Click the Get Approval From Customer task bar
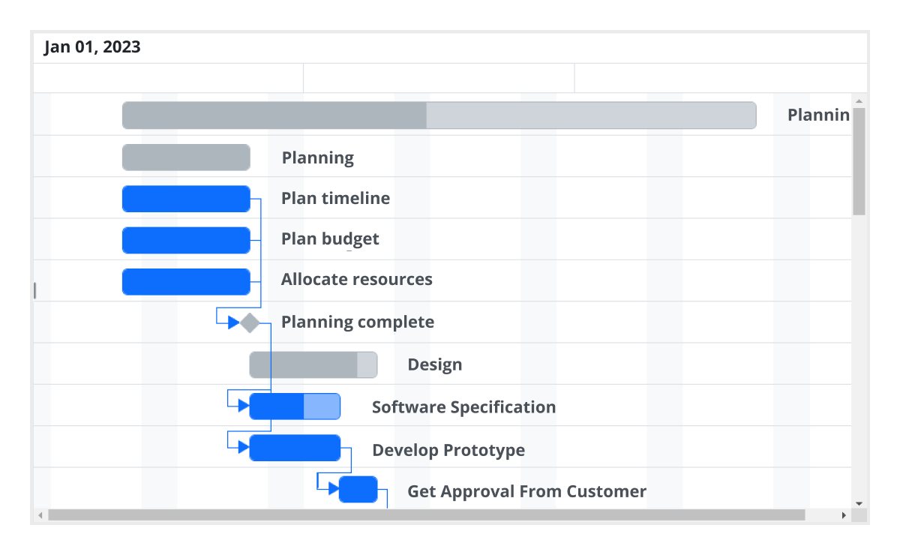The height and width of the screenshot is (555, 900). [x=358, y=489]
